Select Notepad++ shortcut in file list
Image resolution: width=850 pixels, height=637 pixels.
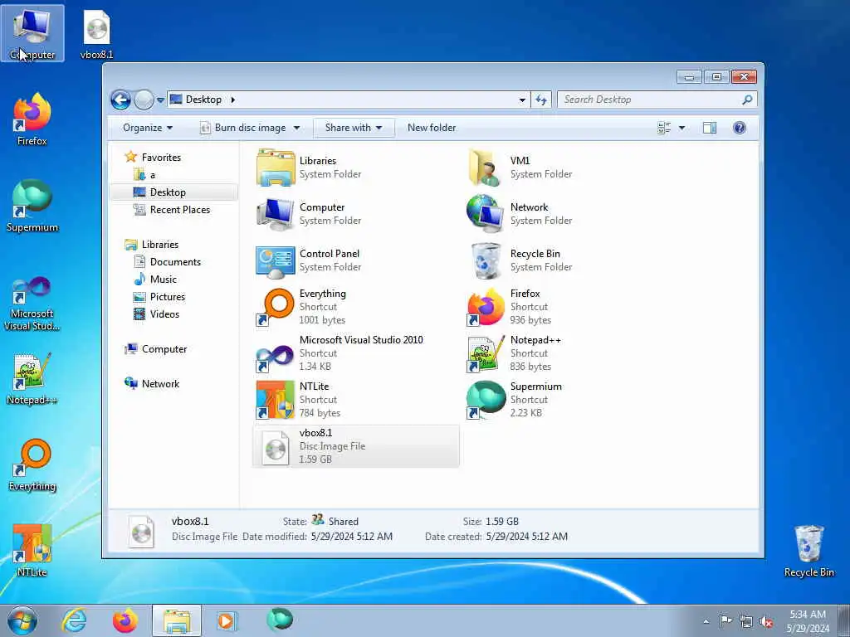coord(566,353)
